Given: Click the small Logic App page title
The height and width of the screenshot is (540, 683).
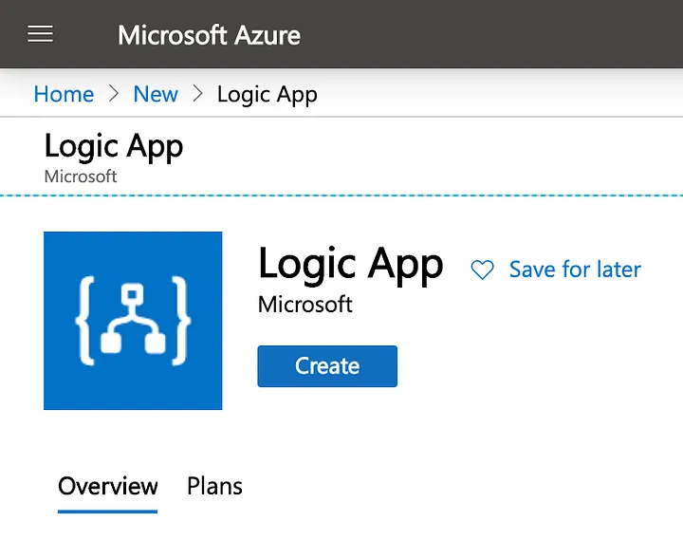Looking at the screenshot, I should tap(114, 147).
